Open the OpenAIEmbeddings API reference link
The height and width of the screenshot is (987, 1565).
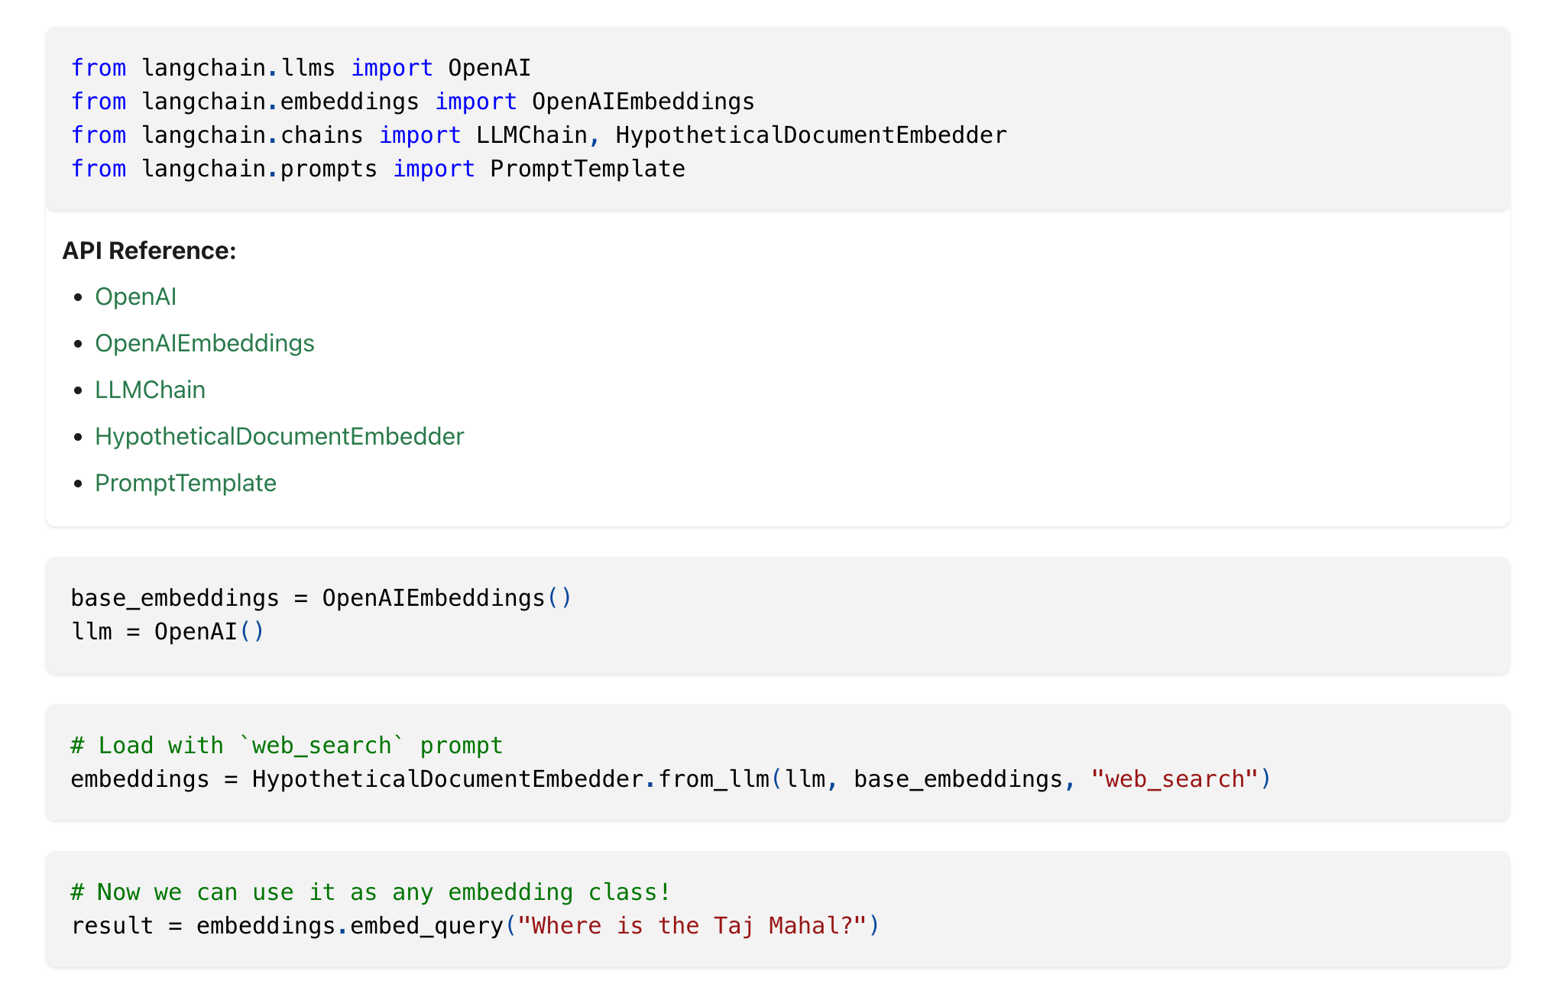[x=205, y=343]
